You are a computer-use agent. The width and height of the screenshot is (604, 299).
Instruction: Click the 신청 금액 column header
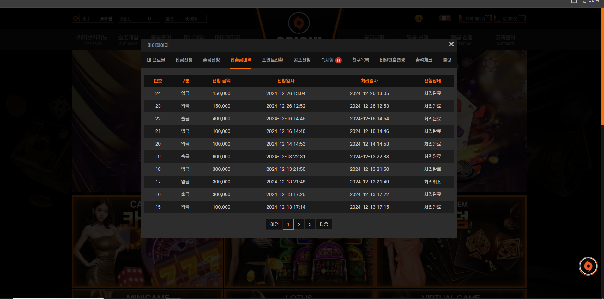tap(221, 81)
